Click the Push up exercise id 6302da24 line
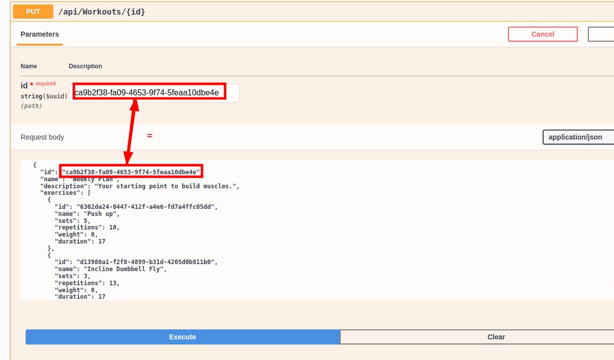 136,207
